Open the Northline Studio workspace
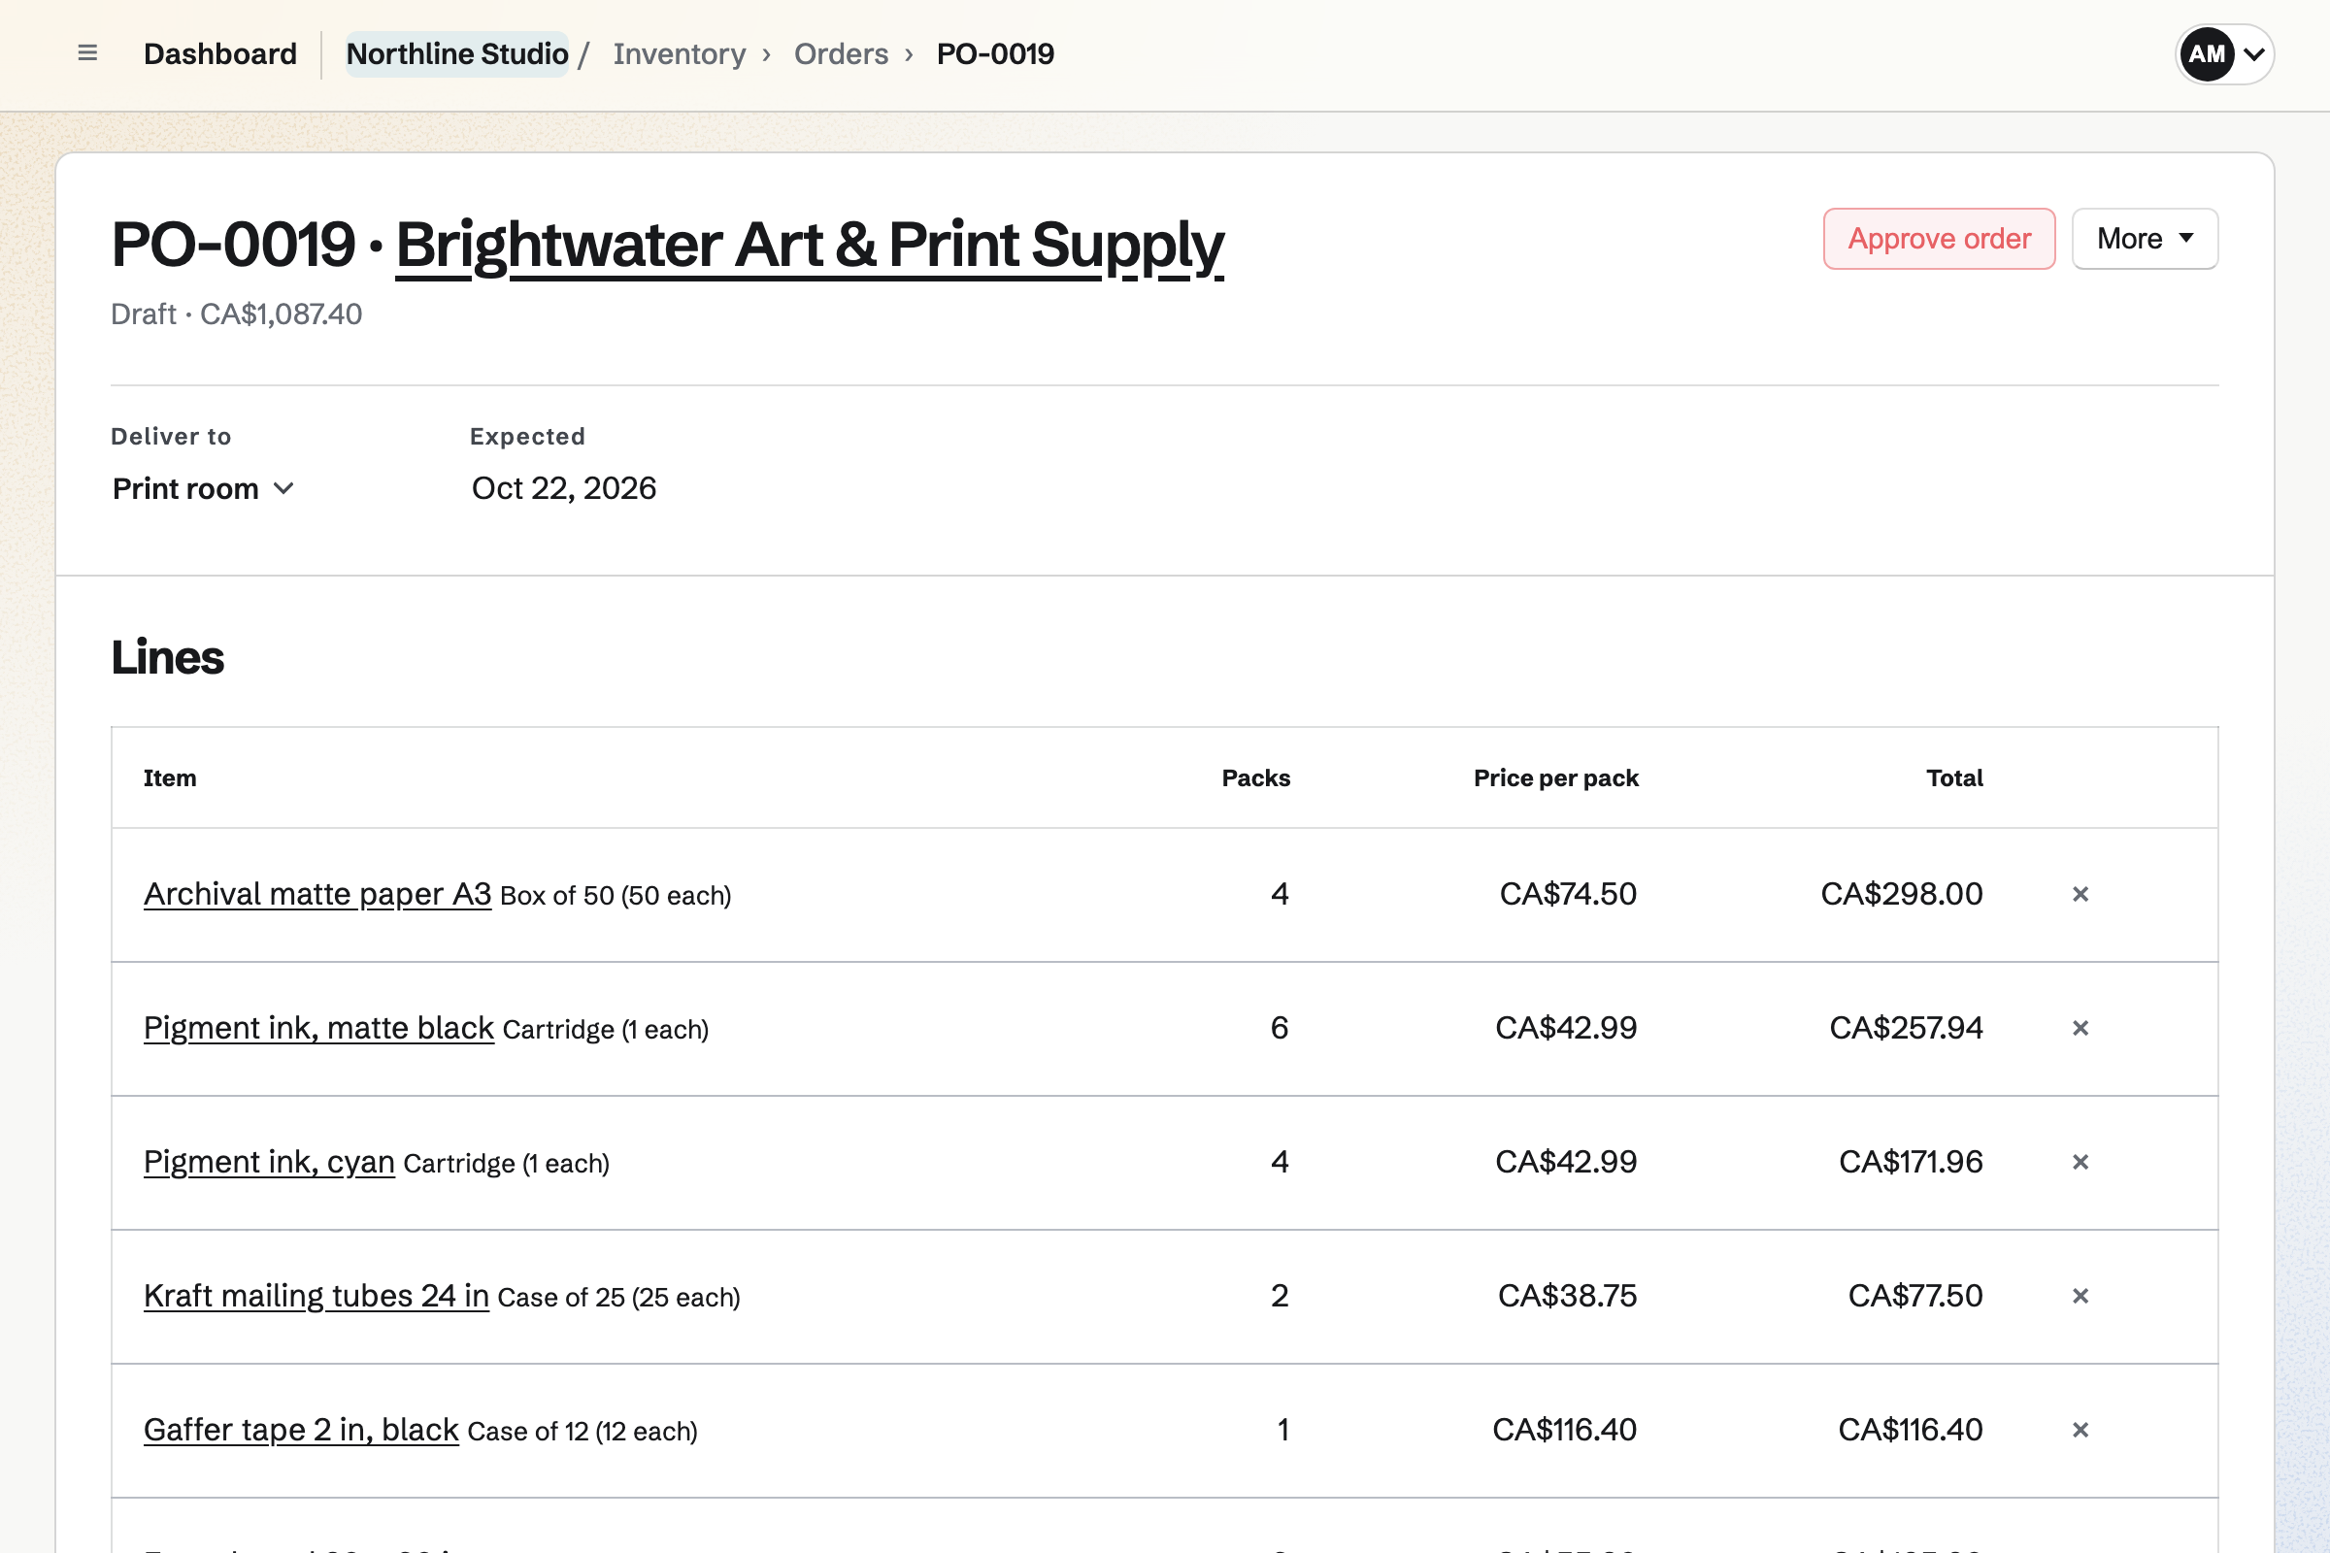This screenshot has width=2330, height=1553. (x=456, y=53)
